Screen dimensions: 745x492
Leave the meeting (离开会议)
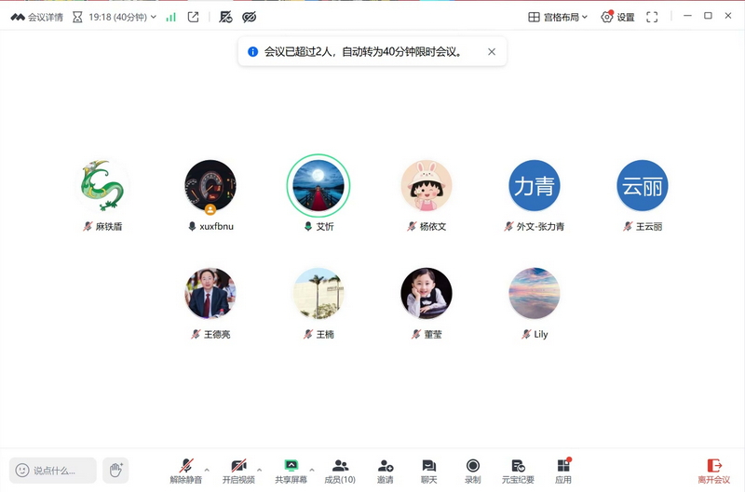(713, 471)
